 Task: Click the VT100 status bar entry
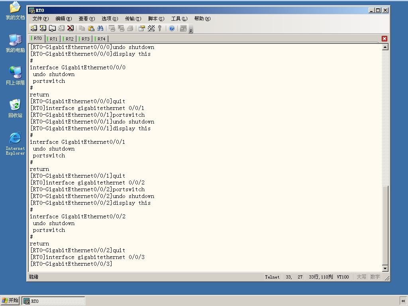343,277
